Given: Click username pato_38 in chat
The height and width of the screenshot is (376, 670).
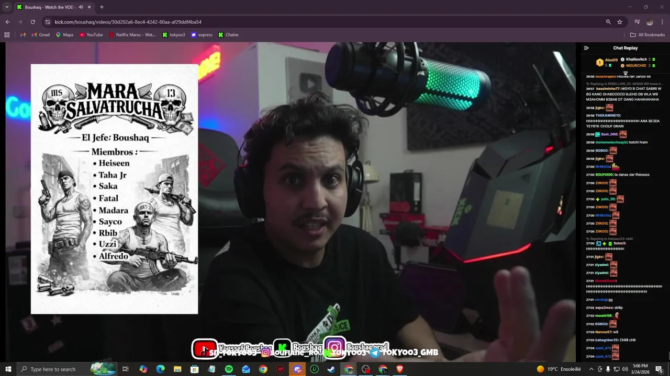Looking at the screenshot, I should [x=608, y=199].
